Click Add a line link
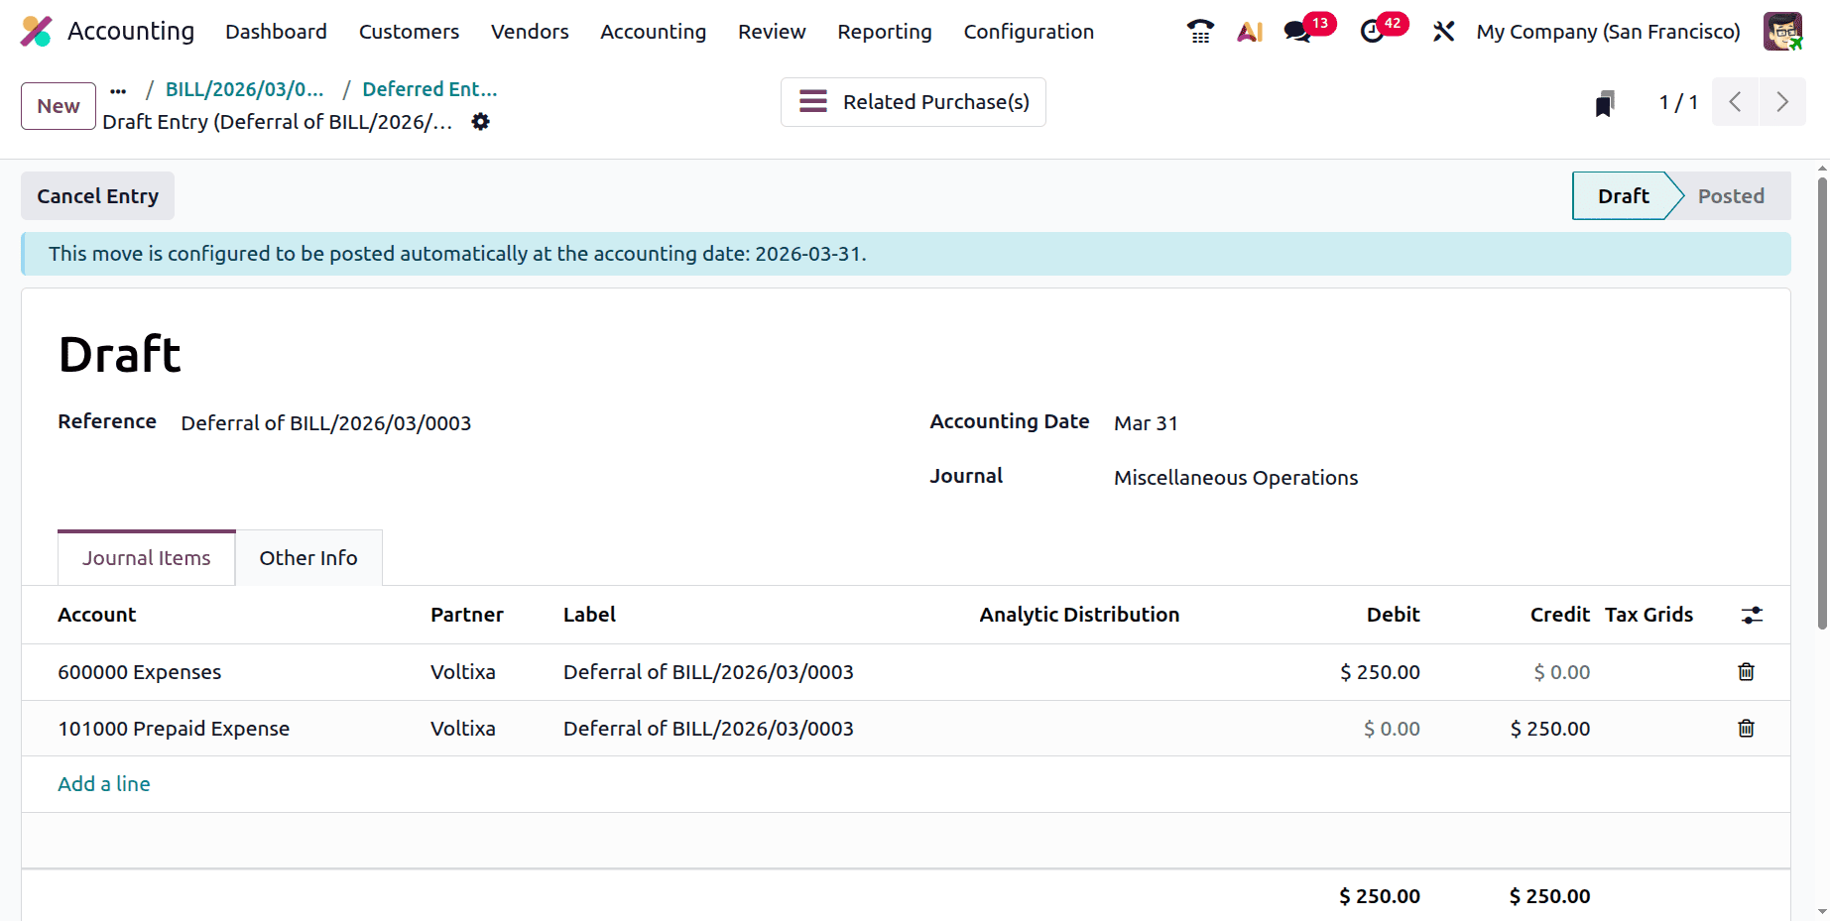 [104, 784]
